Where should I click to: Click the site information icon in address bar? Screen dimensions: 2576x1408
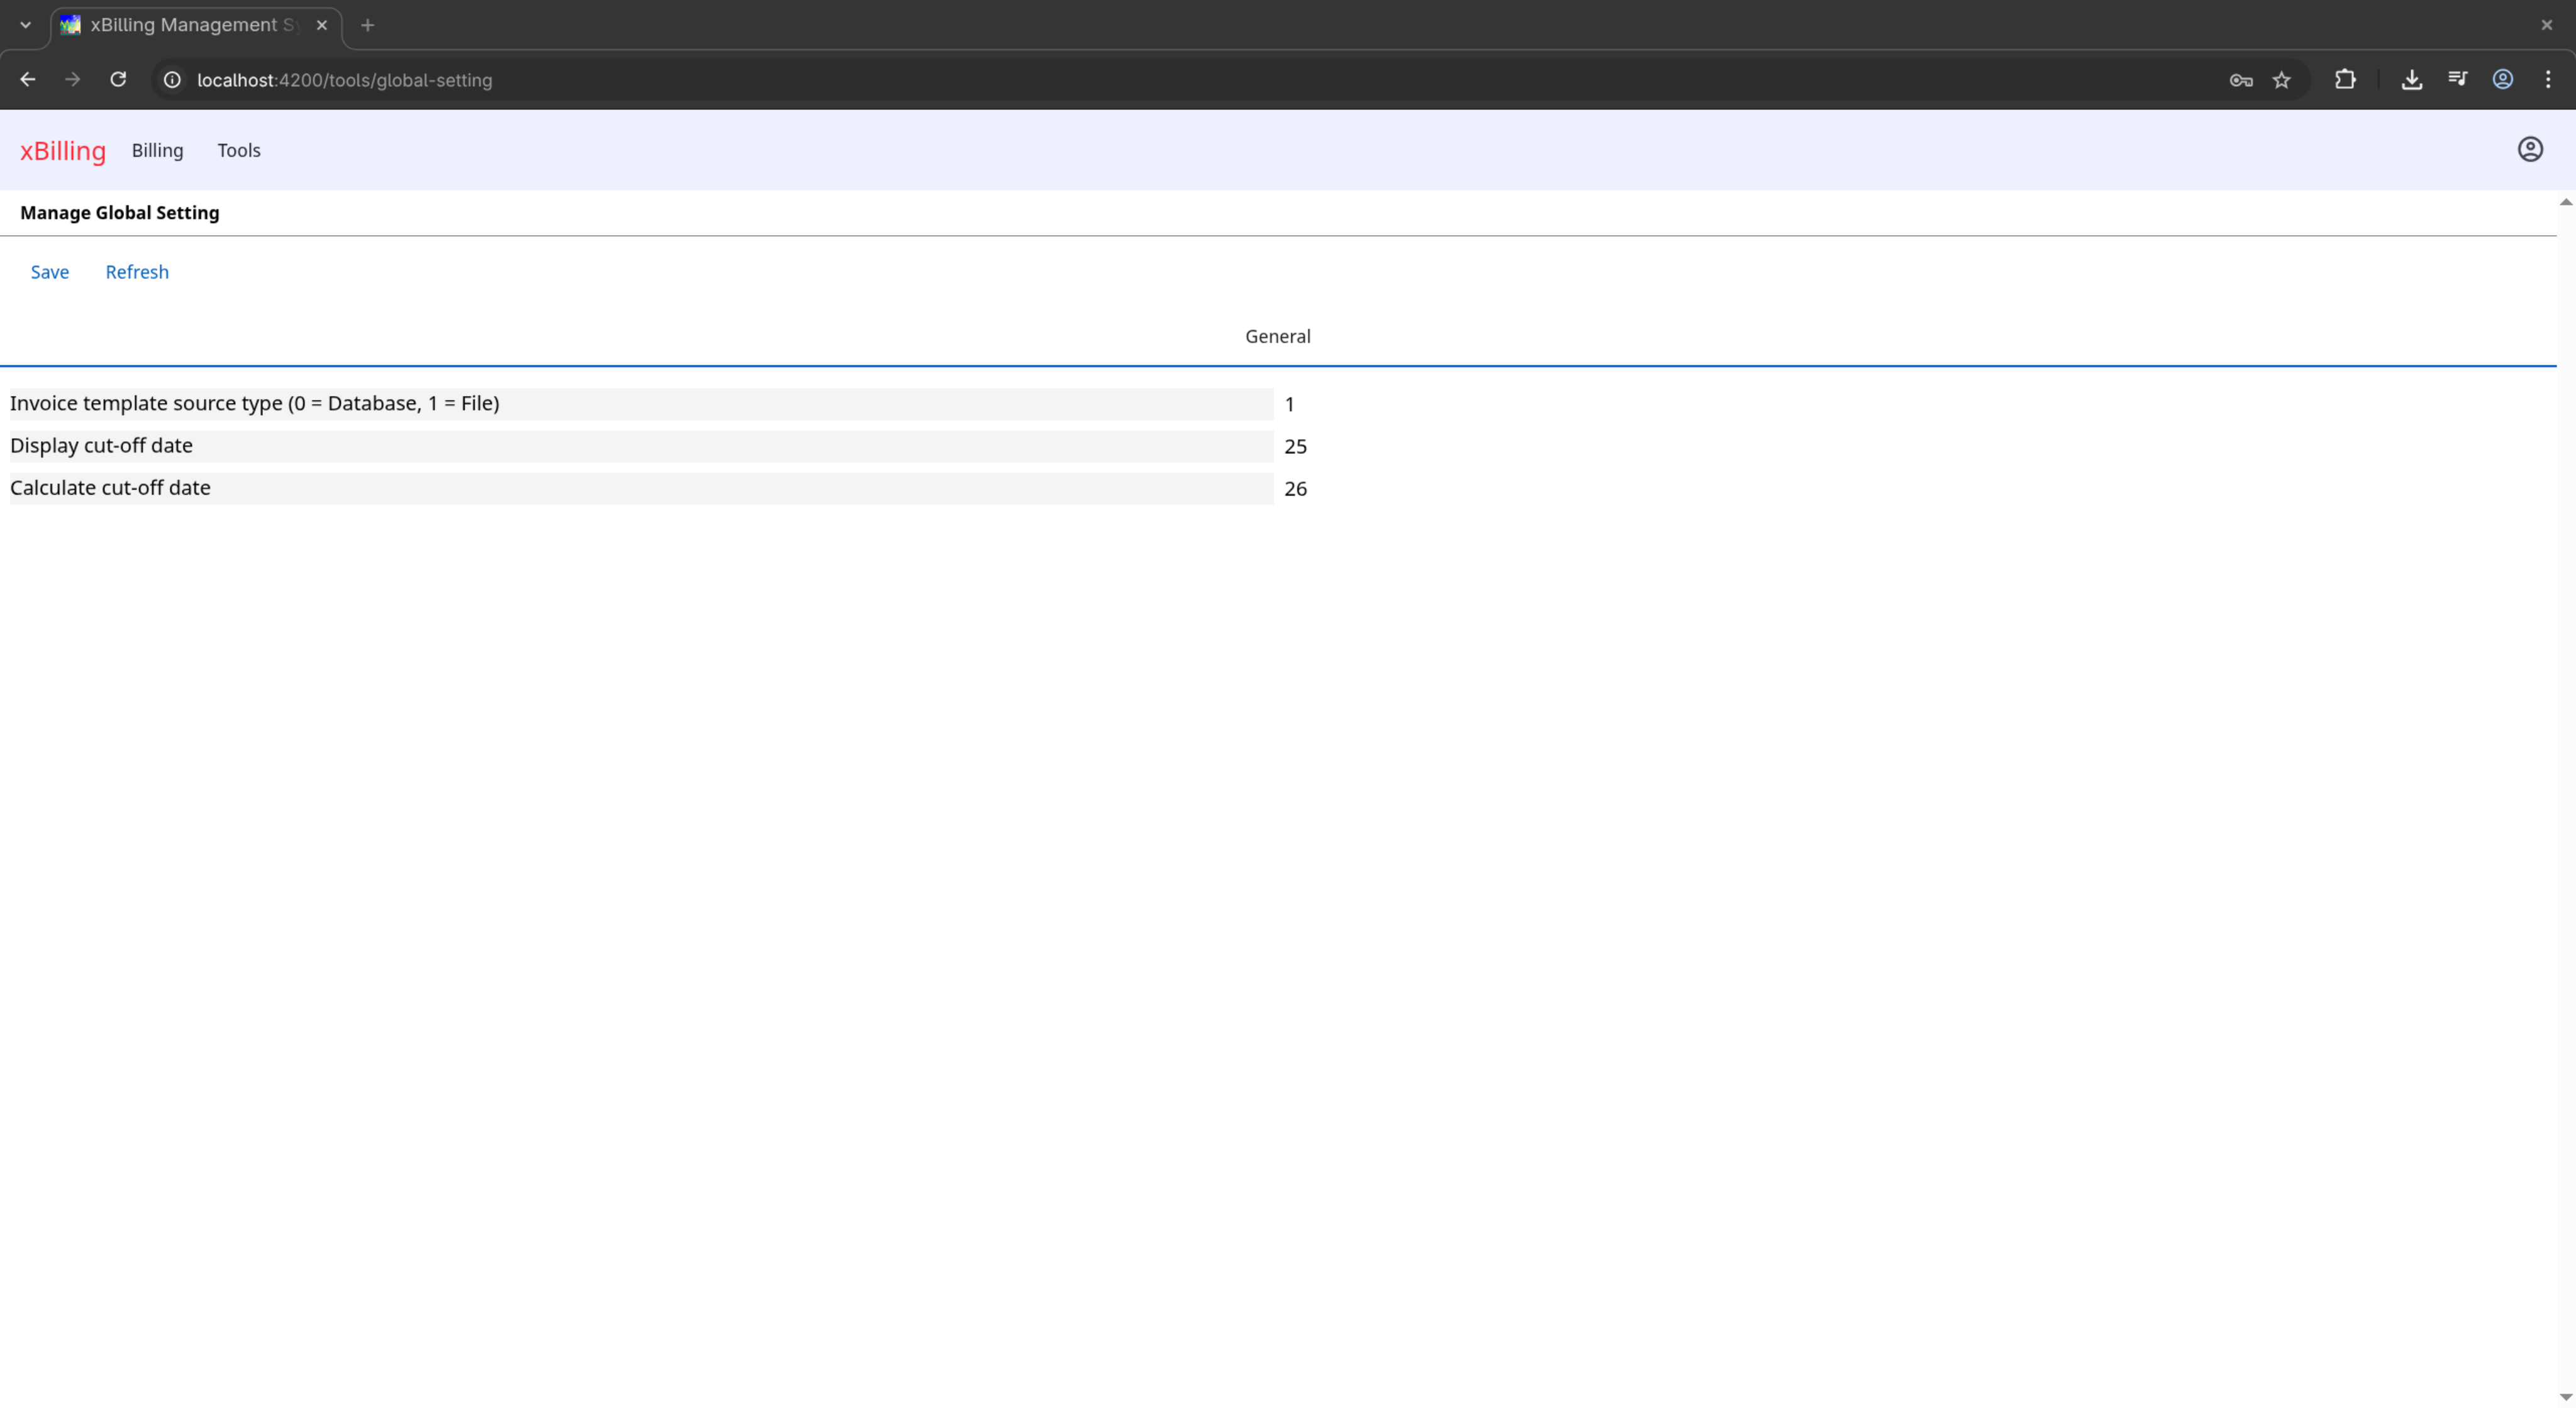172,80
